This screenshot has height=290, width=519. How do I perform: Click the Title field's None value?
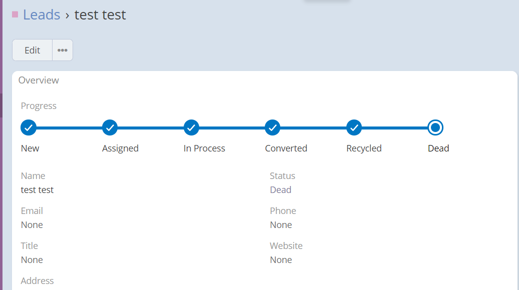pos(32,260)
